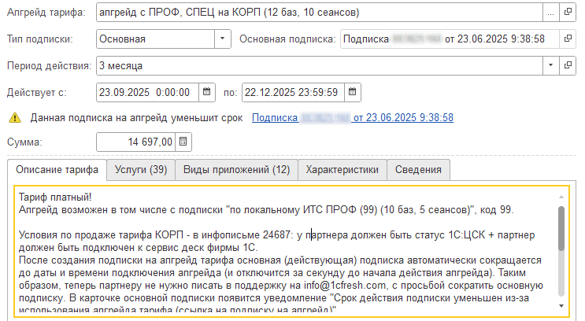The height and width of the screenshot is (321, 585).
Task: Click the scroll down arrow of description text
Action: tap(561, 305)
